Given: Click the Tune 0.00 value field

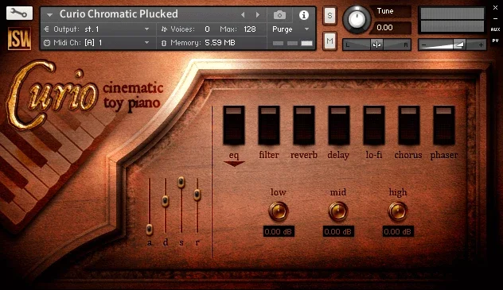Looking at the screenshot, I should pos(390,28).
